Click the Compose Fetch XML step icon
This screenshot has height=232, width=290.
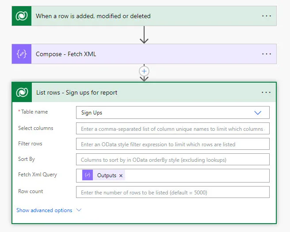pos(22,54)
